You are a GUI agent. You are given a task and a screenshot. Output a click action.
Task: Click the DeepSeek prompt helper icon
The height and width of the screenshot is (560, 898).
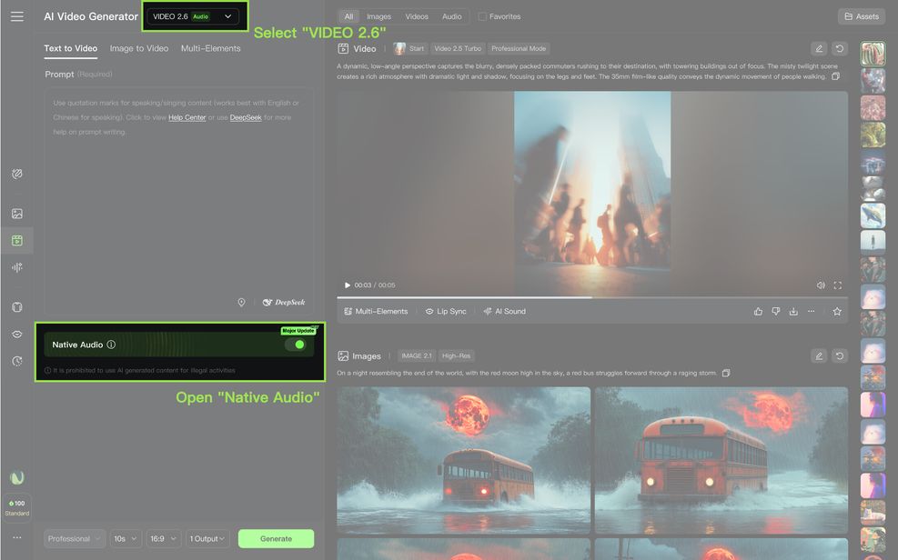tap(284, 303)
